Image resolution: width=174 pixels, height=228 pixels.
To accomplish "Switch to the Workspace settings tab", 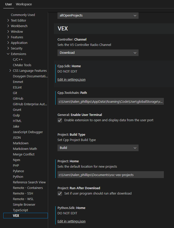I will pos(24,4).
